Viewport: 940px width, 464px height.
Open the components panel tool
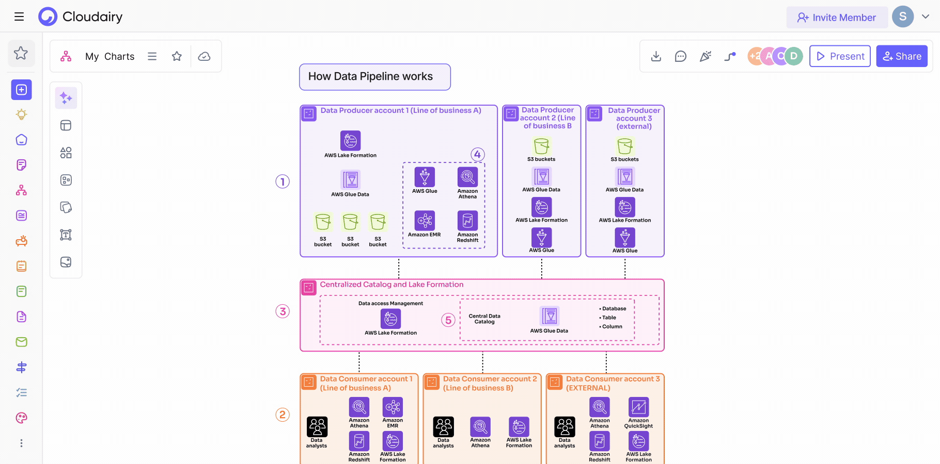tap(66, 180)
